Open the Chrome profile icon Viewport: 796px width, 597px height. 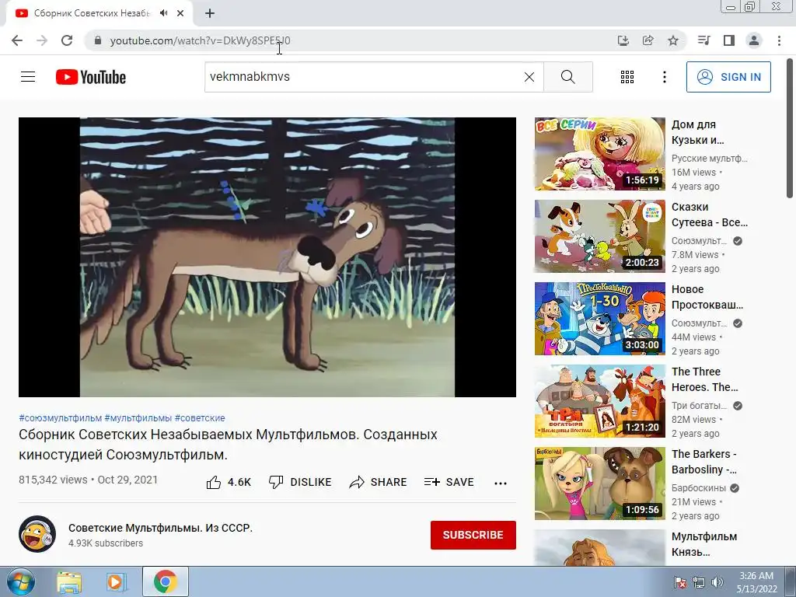[x=754, y=40]
